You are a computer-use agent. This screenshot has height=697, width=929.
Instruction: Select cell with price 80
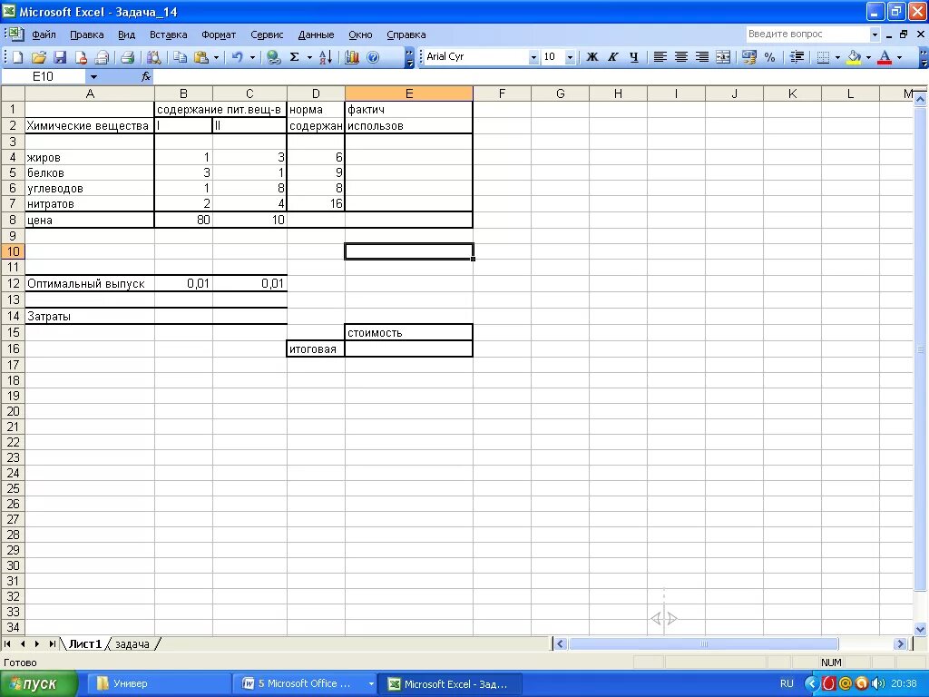[x=183, y=220]
